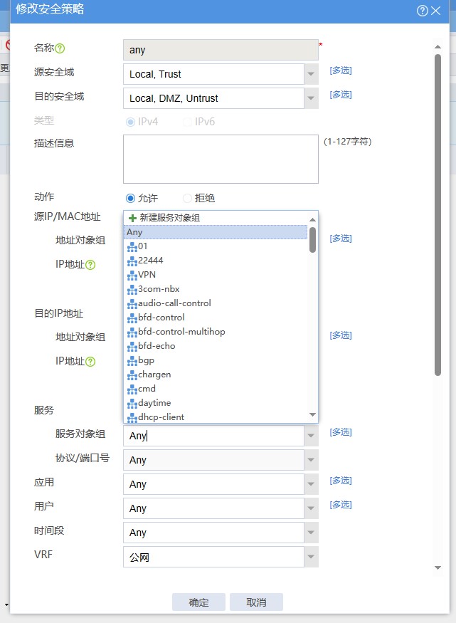456x623 pixels.
Task: Expand the 源安全域 dropdown
Action: click(x=311, y=74)
